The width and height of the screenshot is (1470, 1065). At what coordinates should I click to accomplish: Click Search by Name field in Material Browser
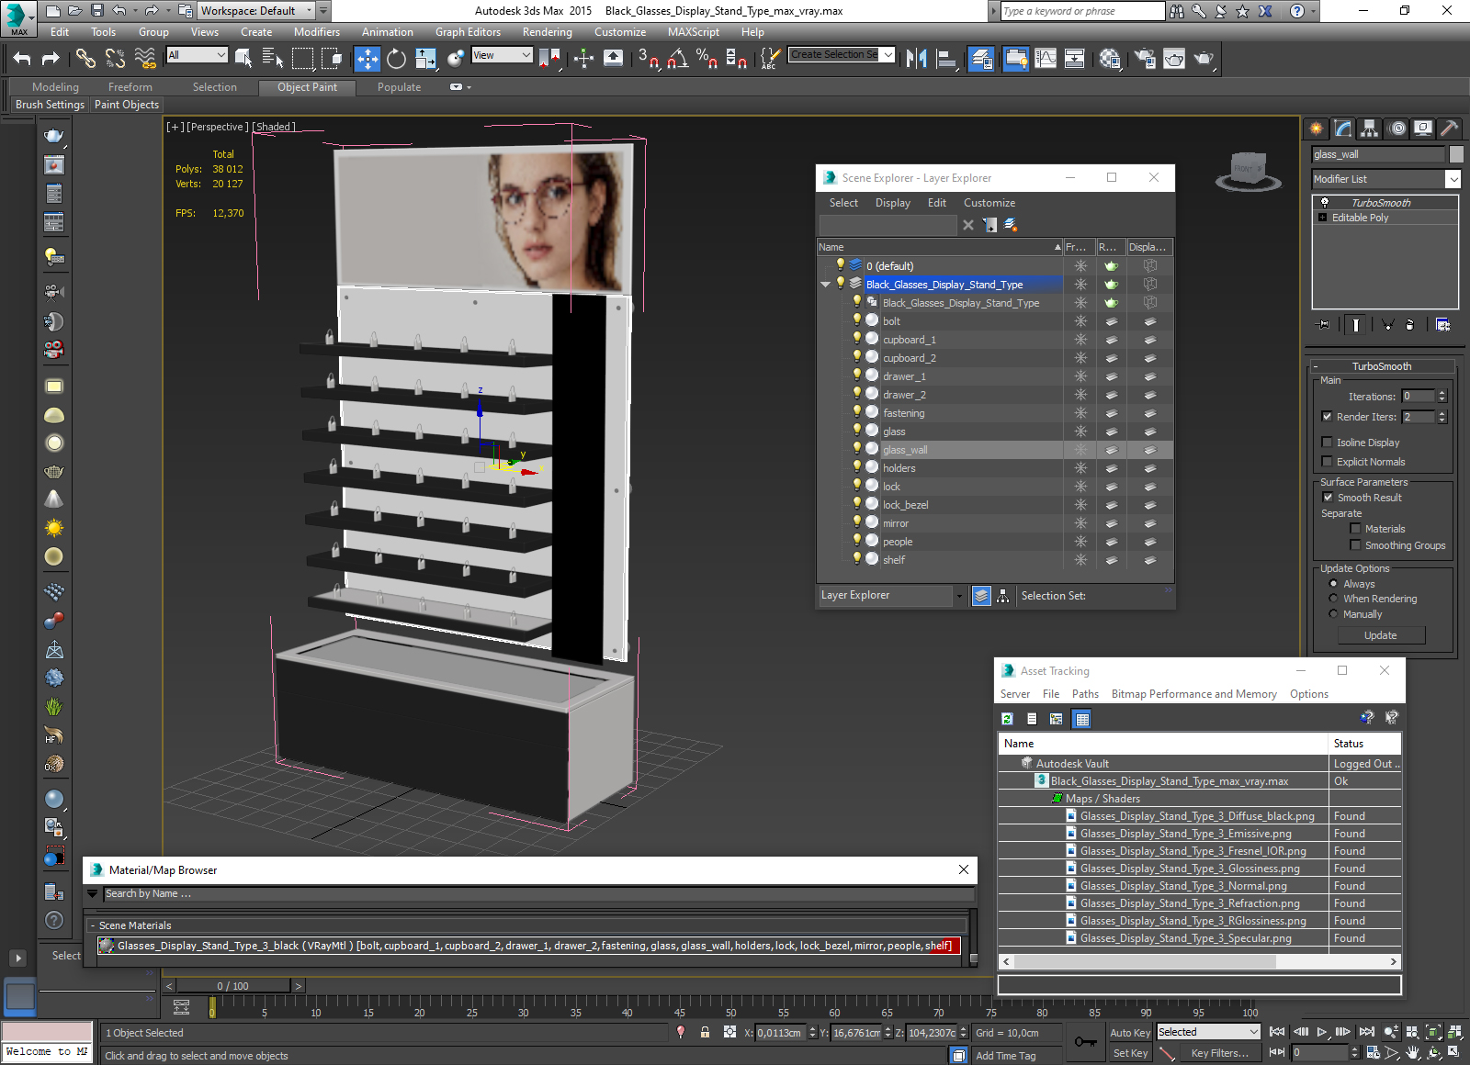click(x=538, y=893)
